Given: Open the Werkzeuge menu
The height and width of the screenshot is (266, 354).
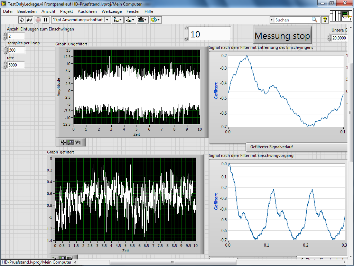Looking at the screenshot, I should click(111, 11).
